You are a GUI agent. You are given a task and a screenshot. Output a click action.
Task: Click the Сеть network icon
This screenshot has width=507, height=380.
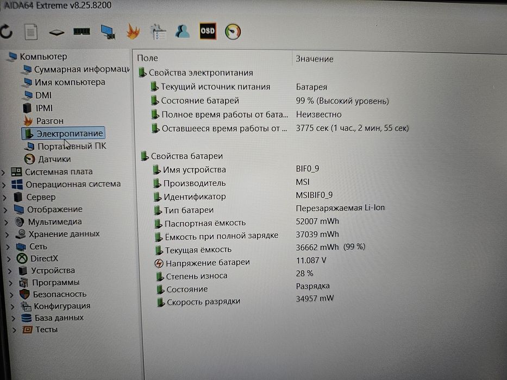[x=21, y=246]
